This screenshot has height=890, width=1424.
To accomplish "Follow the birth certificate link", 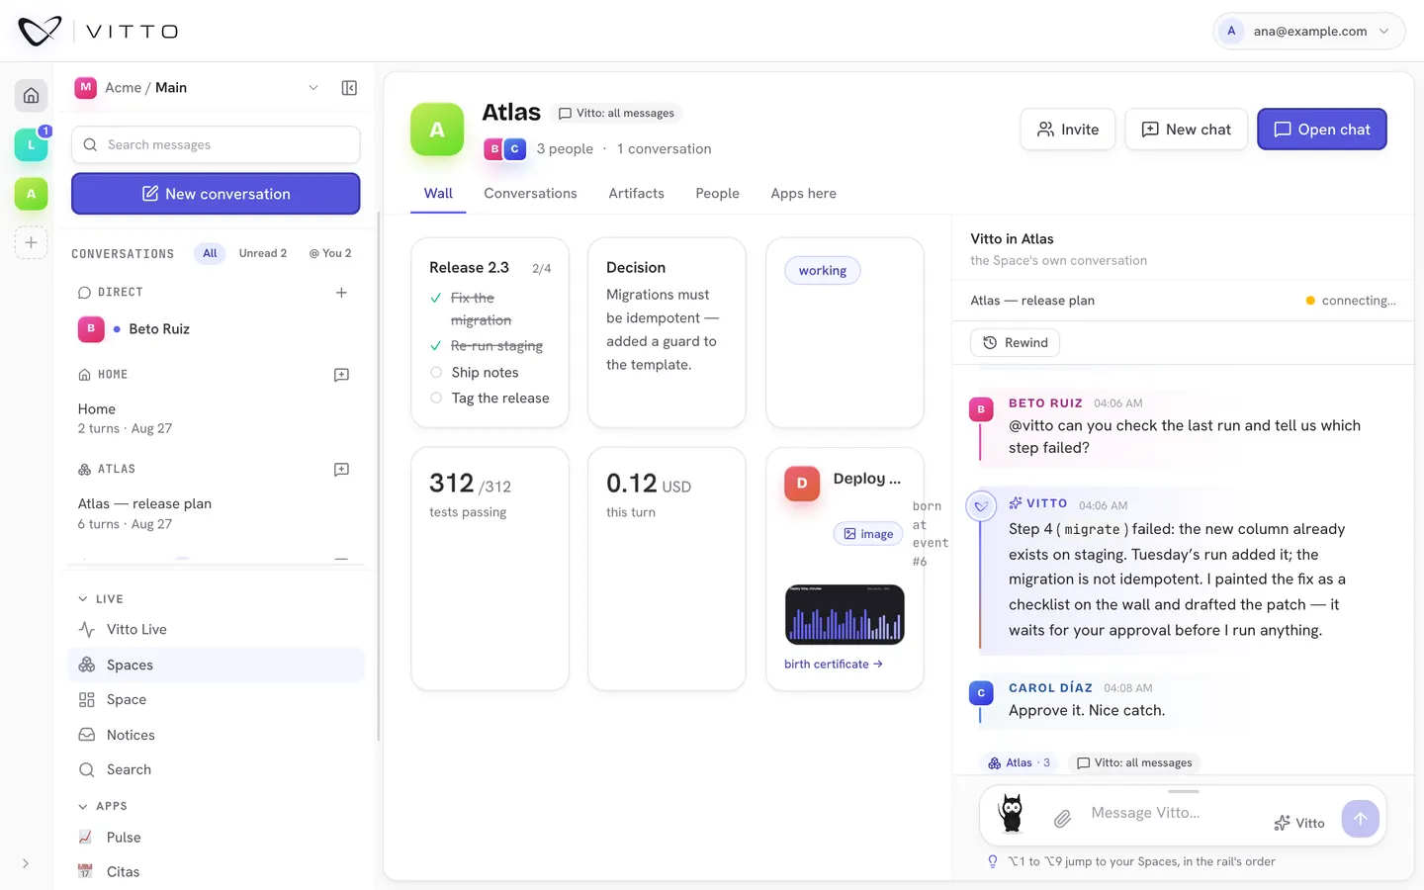I will pos(833,665).
